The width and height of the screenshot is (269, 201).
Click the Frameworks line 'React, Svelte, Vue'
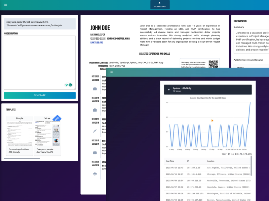(112, 66)
